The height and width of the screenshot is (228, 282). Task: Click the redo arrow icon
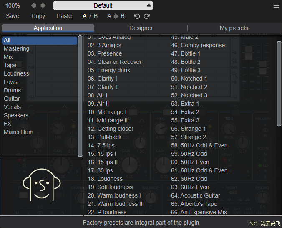point(147,16)
